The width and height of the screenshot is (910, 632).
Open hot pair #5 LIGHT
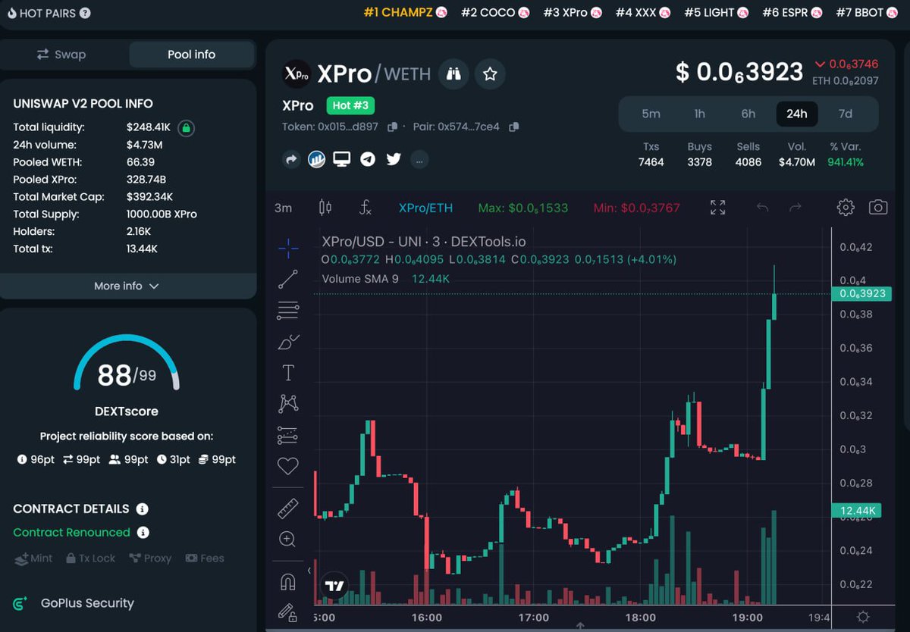[716, 13]
